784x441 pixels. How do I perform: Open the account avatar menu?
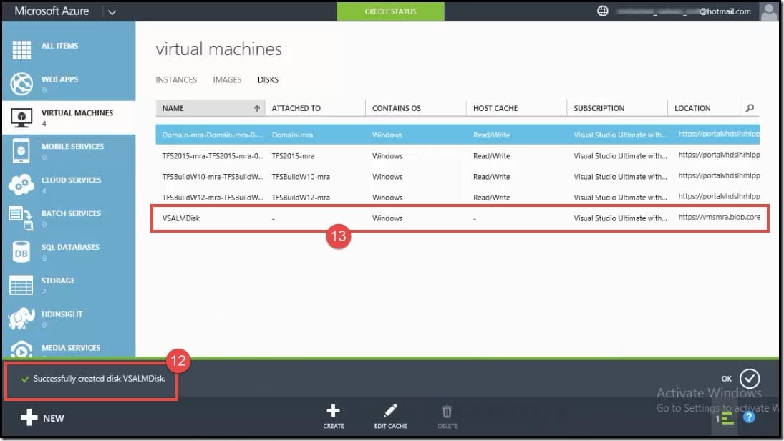point(768,11)
